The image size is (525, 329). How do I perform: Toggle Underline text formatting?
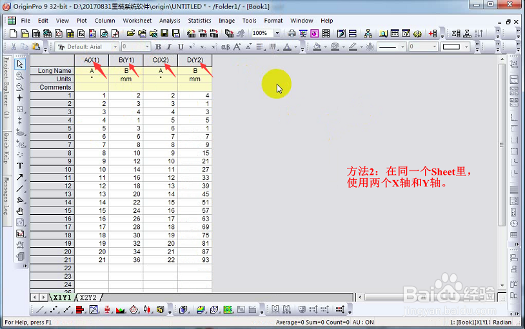pyautogui.click(x=181, y=47)
